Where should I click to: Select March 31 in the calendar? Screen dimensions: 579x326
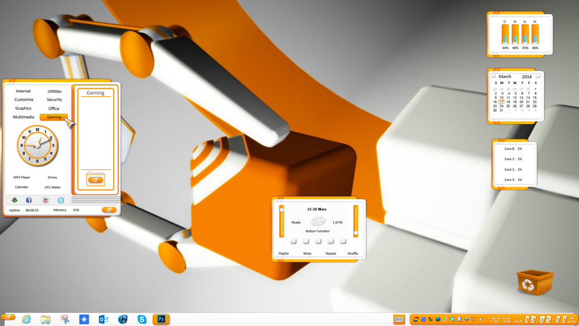[x=502, y=110]
